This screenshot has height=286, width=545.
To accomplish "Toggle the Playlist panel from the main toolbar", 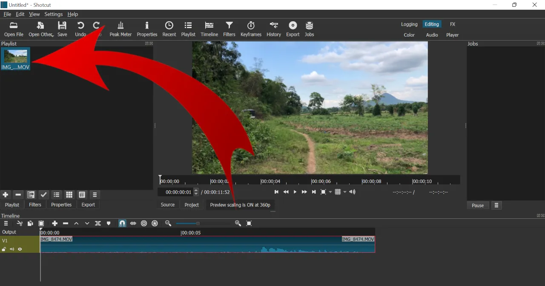I will (x=188, y=29).
